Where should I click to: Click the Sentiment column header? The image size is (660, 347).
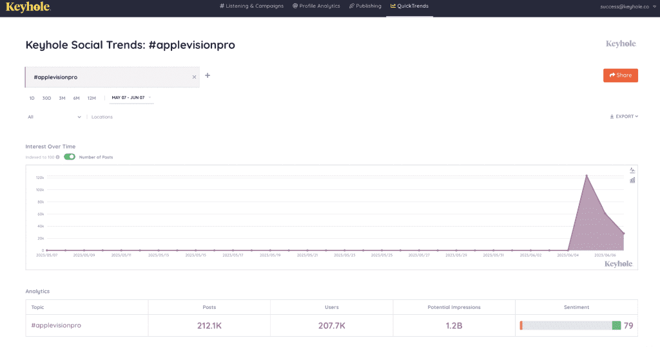click(576, 307)
